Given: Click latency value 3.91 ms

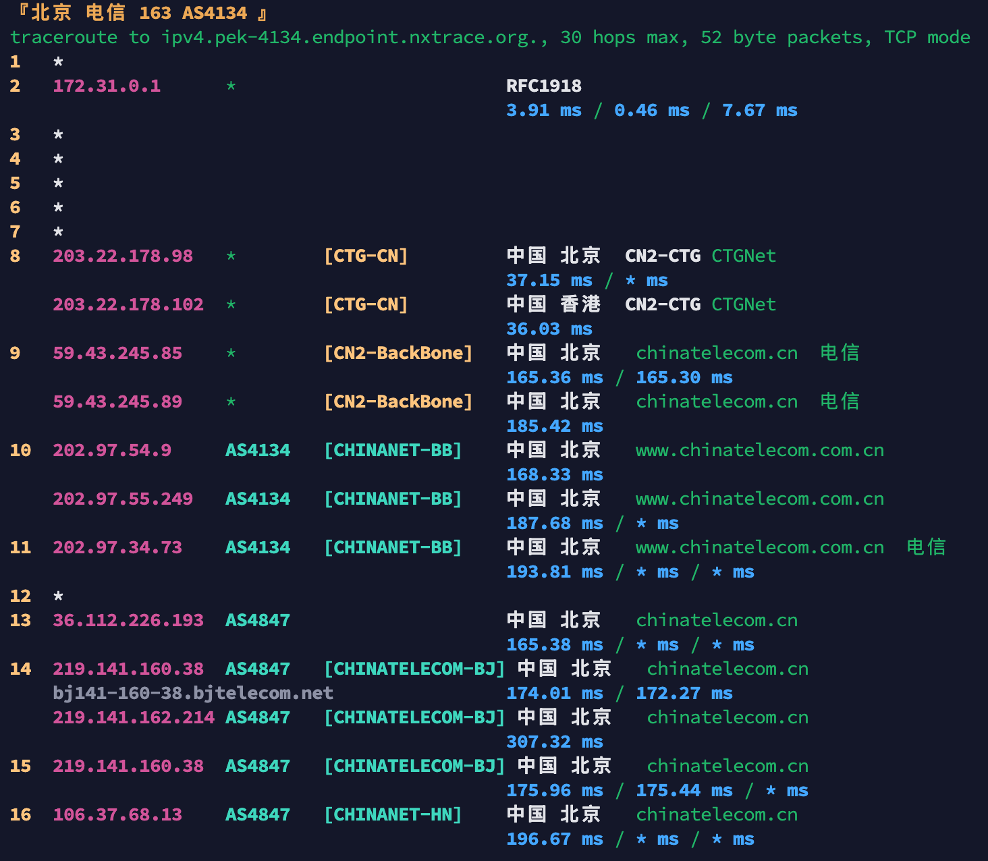Looking at the screenshot, I should point(544,110).
